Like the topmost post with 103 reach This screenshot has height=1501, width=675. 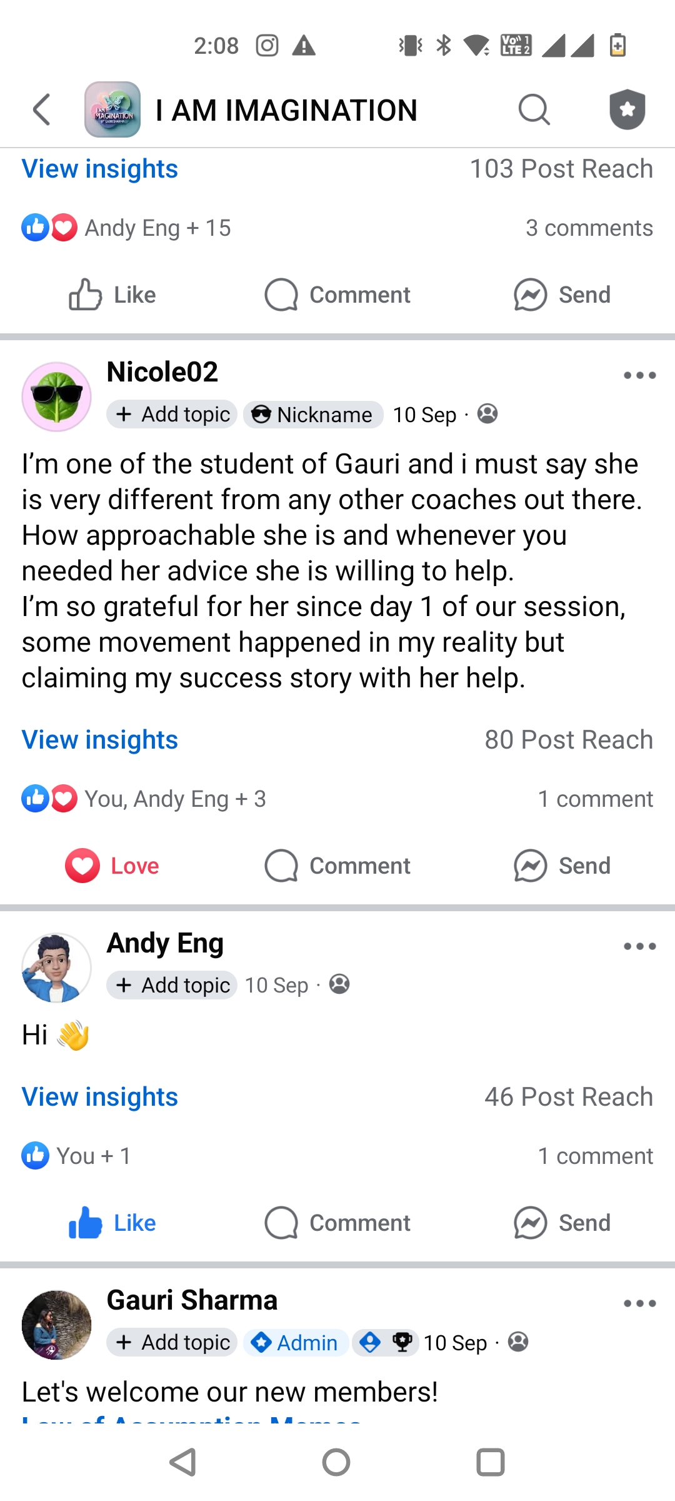[112, 295]
